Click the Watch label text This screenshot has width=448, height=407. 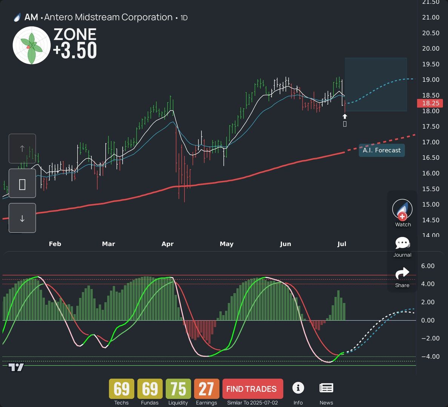tap(403, 225)
